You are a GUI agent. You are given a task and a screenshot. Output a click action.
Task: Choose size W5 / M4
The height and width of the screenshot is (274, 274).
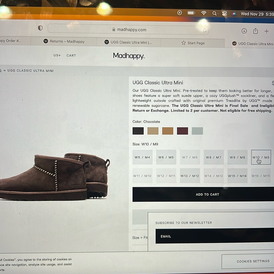[142, 157]
